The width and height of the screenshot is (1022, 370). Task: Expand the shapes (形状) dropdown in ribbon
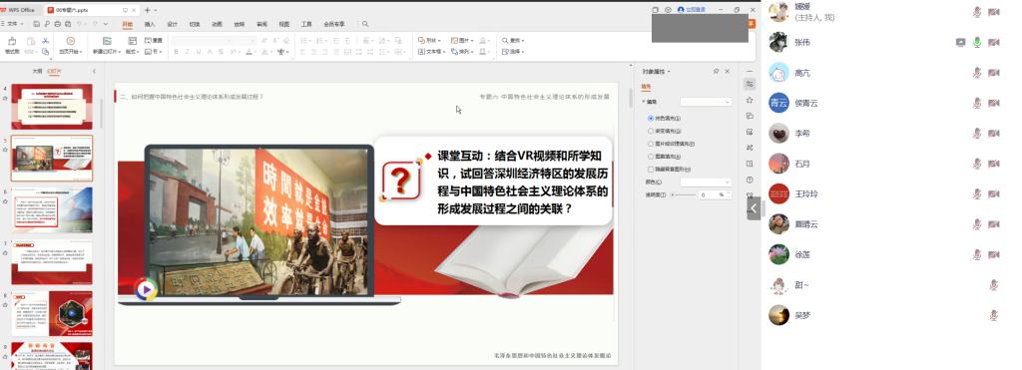(429, 40)
